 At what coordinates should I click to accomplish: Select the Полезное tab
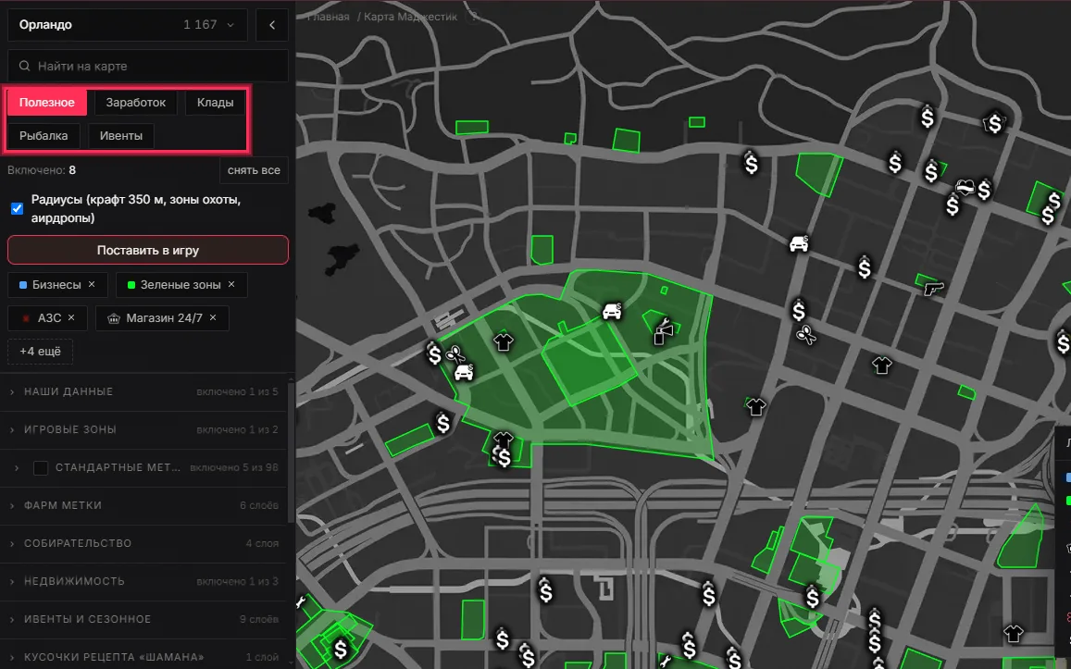pos(47,103)
